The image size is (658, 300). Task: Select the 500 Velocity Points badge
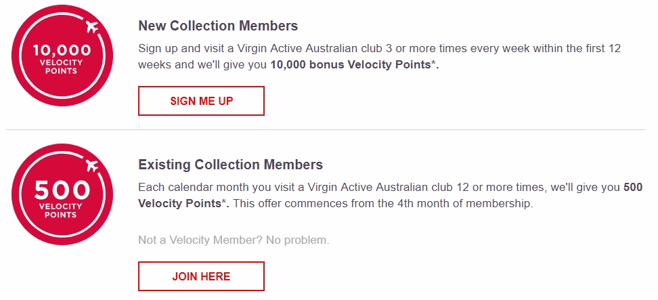pos(62,194)
